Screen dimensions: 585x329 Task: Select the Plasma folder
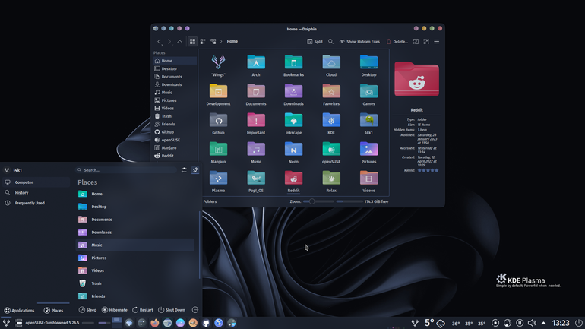218,182
